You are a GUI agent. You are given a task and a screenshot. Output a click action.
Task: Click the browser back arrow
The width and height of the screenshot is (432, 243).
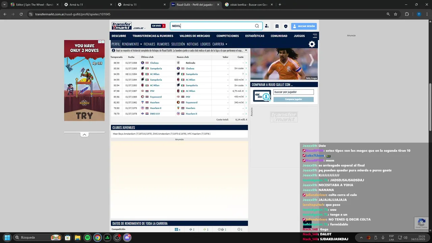click(x=5, y=14)
